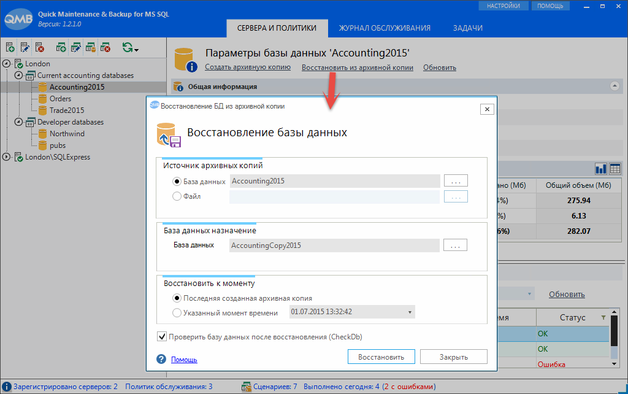Click the policy databases toolbar icon

point(91,47)
